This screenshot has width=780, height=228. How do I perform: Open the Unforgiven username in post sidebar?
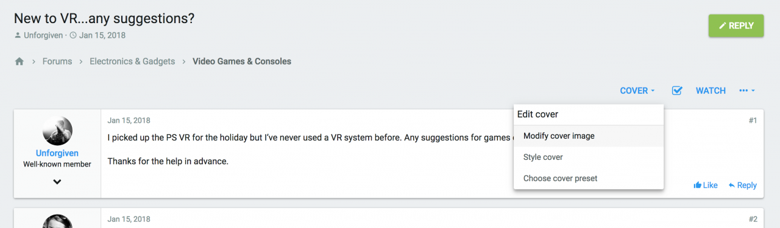click(x=57, y=153)
